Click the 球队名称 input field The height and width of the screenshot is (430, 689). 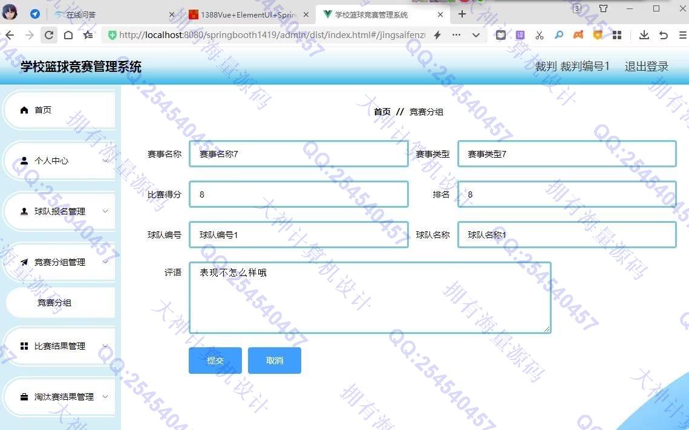[x=567, y=235]
